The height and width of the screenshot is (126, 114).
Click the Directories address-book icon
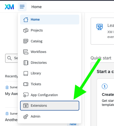click(x=26, y=63)
